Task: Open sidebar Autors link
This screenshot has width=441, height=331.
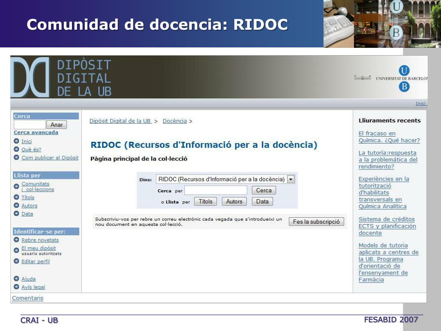Action: [x=29, y=206]
